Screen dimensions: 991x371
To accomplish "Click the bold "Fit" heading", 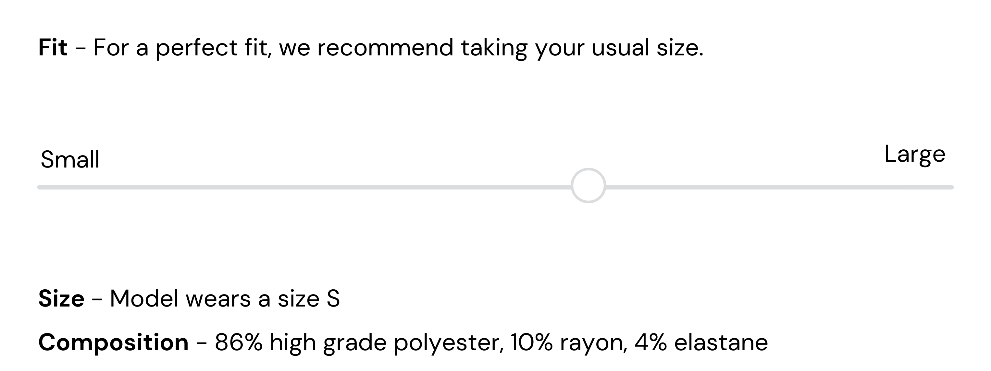I will 53,48.
